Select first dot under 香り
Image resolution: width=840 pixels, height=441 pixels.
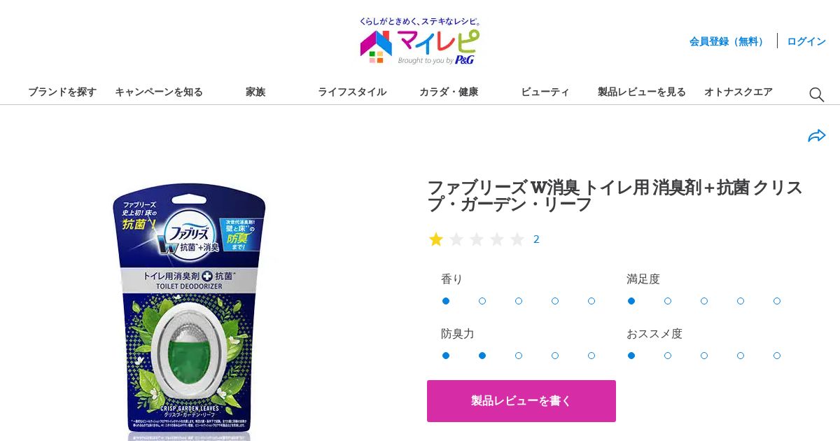click(446, 301)
